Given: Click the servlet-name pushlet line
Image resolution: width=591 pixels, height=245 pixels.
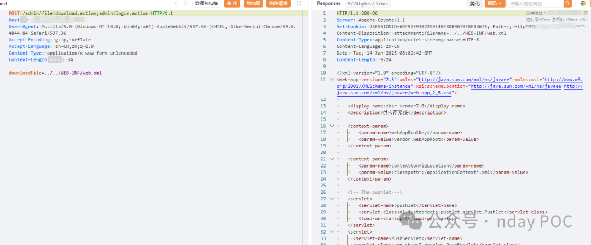Looking at the screenshot, I should pyautogui.click(x=408, y=206).
